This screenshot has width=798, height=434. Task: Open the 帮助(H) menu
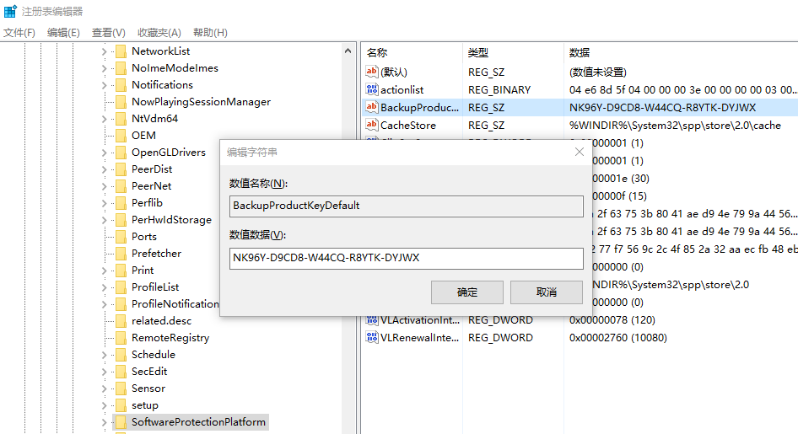pyautogui.click(x=210, y=33)
